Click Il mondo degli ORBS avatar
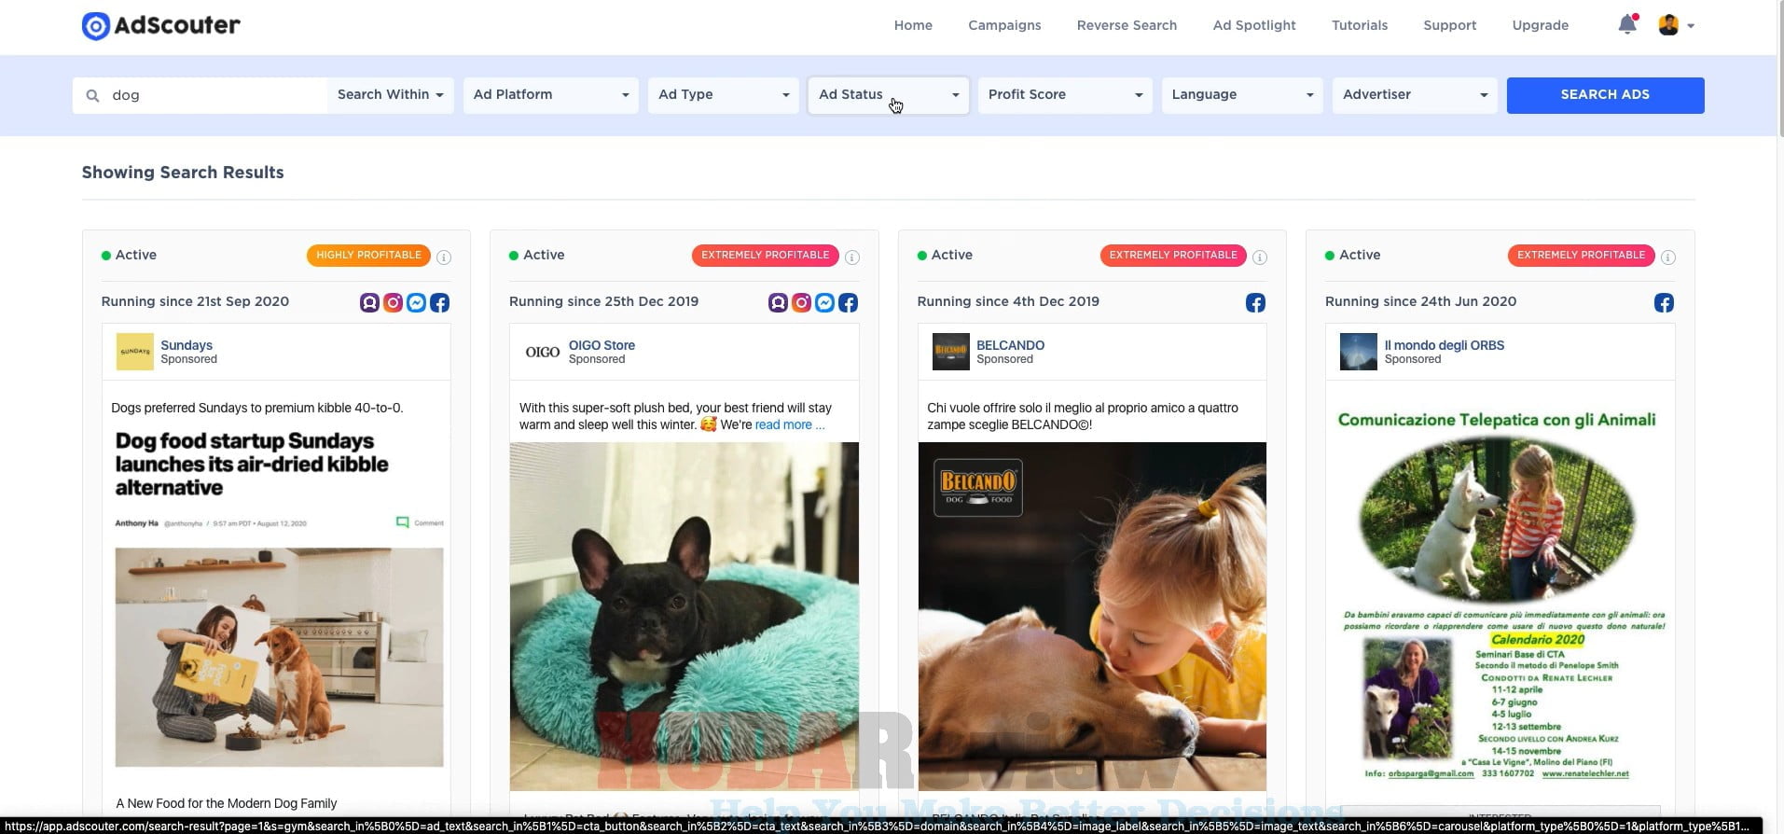 (1359, 352)
